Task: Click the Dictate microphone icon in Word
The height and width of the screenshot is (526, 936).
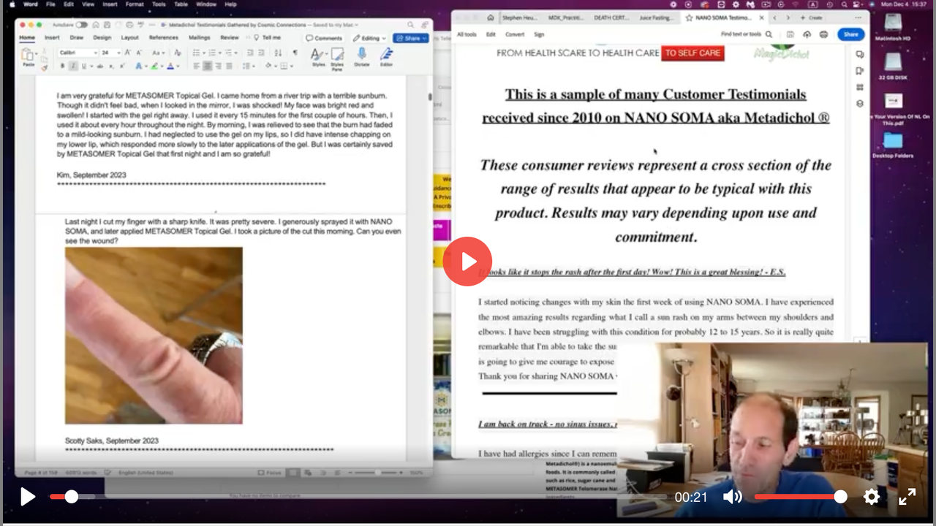Action: pyautogui.click(x=361, y=56)
